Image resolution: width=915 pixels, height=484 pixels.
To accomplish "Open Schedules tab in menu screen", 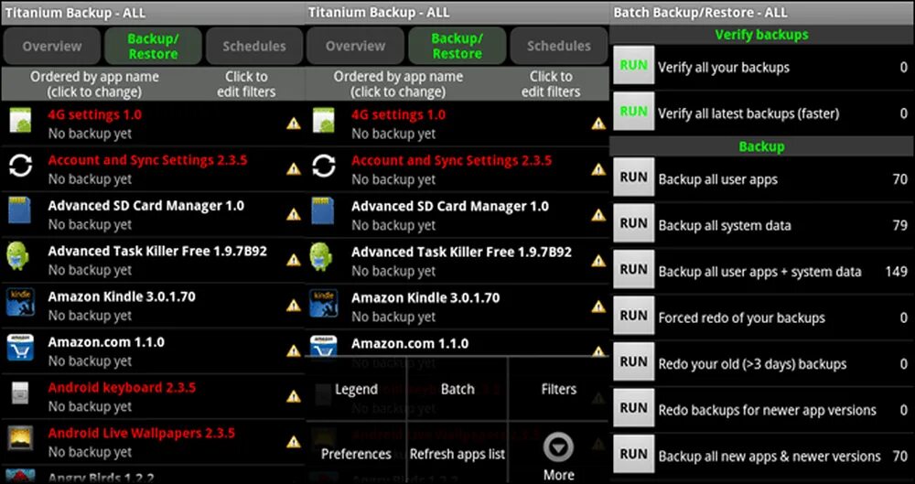I will pos(558,46).
